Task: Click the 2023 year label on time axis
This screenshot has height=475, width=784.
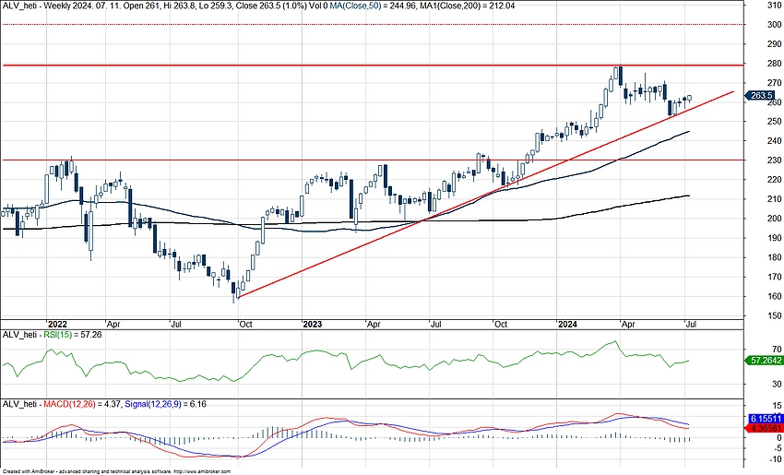Action: click(313, 324)
